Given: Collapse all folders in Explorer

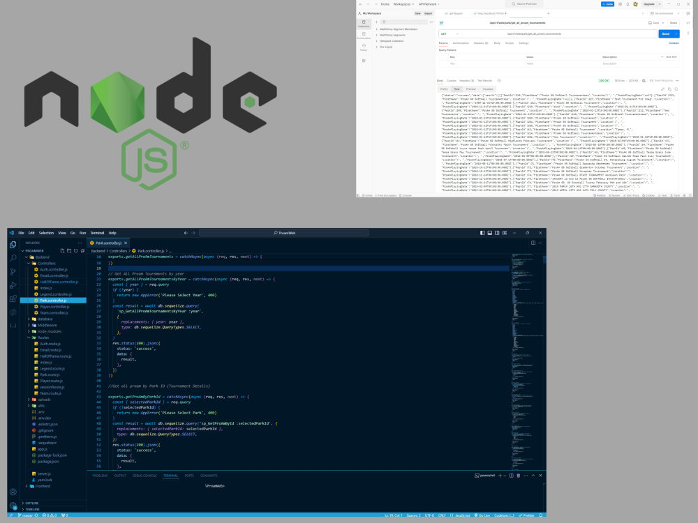Looking at the screenshot, I should 82,251.
